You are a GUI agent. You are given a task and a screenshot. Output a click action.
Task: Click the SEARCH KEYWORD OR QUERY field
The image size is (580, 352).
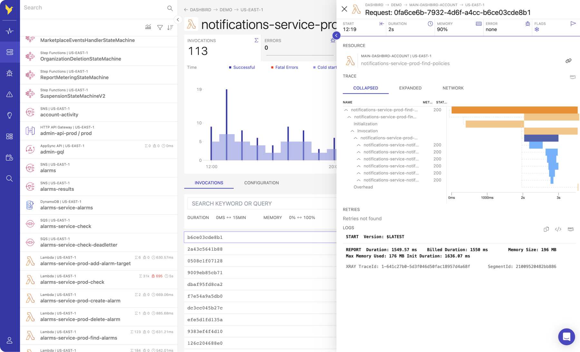coord(261,204)
